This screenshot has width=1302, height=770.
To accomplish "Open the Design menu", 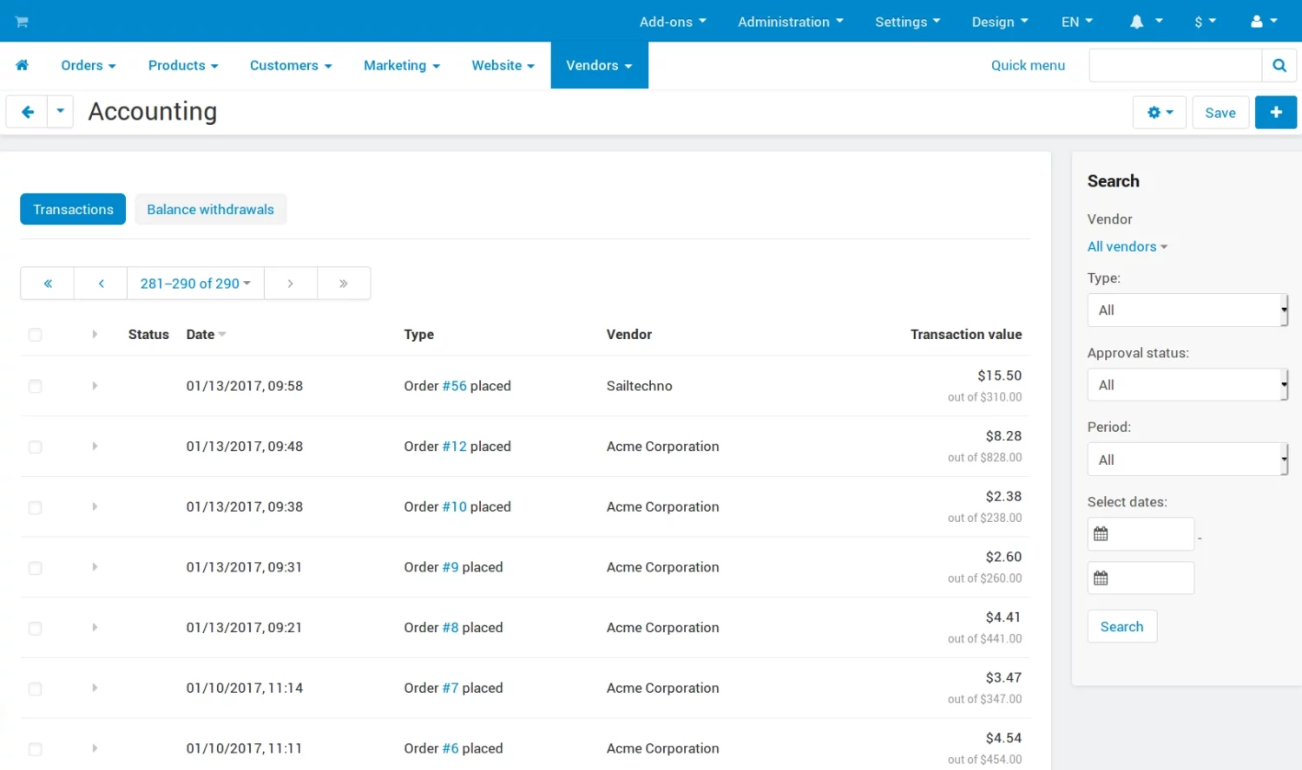I will pos(1000,22).
